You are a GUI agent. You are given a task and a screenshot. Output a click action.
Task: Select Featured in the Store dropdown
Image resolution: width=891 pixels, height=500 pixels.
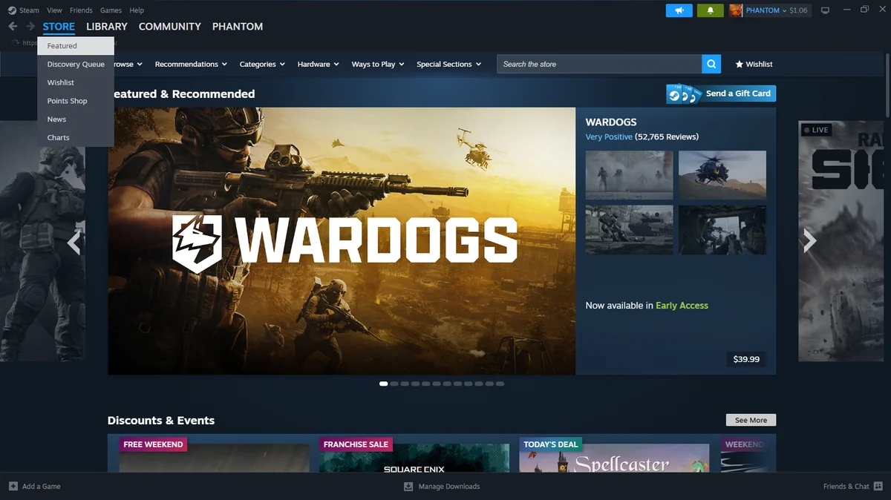pos(76,46)
